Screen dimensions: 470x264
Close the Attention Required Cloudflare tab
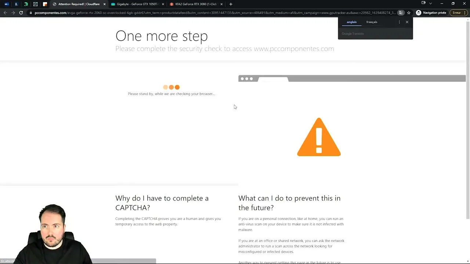click(x=104, y=4)
